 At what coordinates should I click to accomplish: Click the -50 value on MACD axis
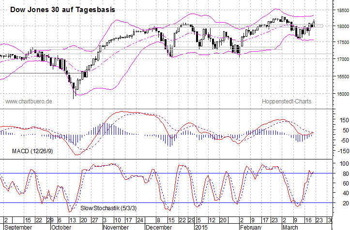coord(344,141)
